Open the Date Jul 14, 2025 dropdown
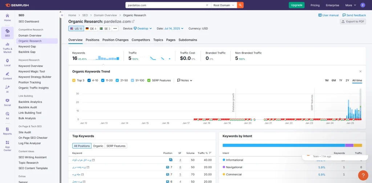The width and height of the screenshot is (372, 183). pyautogui.click(x=174, y=28)
